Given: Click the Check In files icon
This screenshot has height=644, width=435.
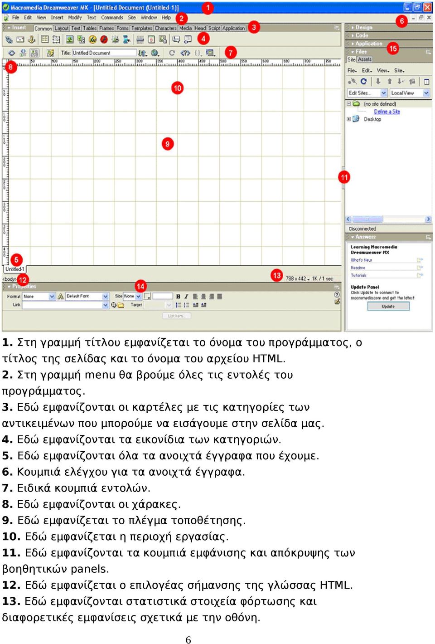Looking at the screenshot, I should [x=412, y=82].
